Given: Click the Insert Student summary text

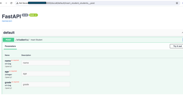Looking at the screenshot, I should click(x=37, y=40).
